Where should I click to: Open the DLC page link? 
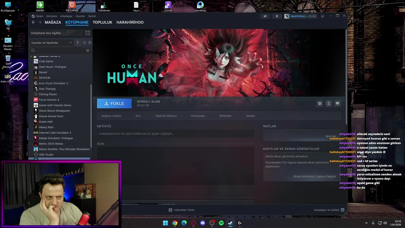pyautogui.click(x=138, y=116)
